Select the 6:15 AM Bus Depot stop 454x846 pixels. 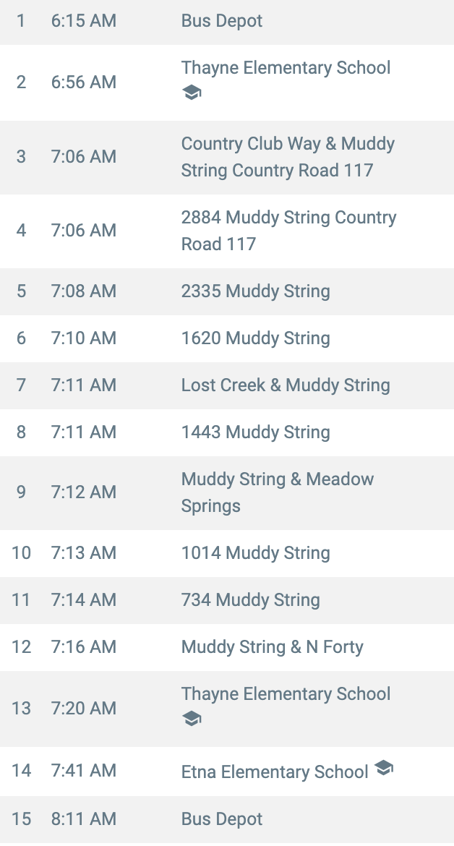pyautogui.click(x=227, y=22)
